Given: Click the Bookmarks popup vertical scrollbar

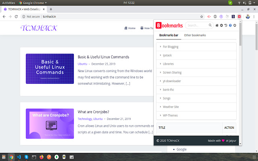Looking at the screenshot, I should 240,34.
